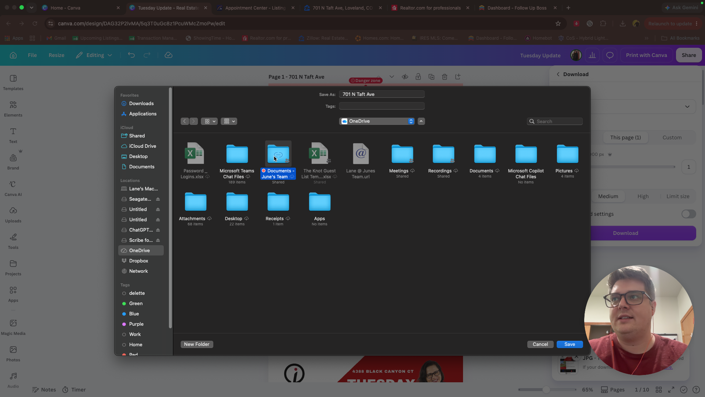Go back in the save dialog
Viewport: 705px width, 397px height.
185,121
